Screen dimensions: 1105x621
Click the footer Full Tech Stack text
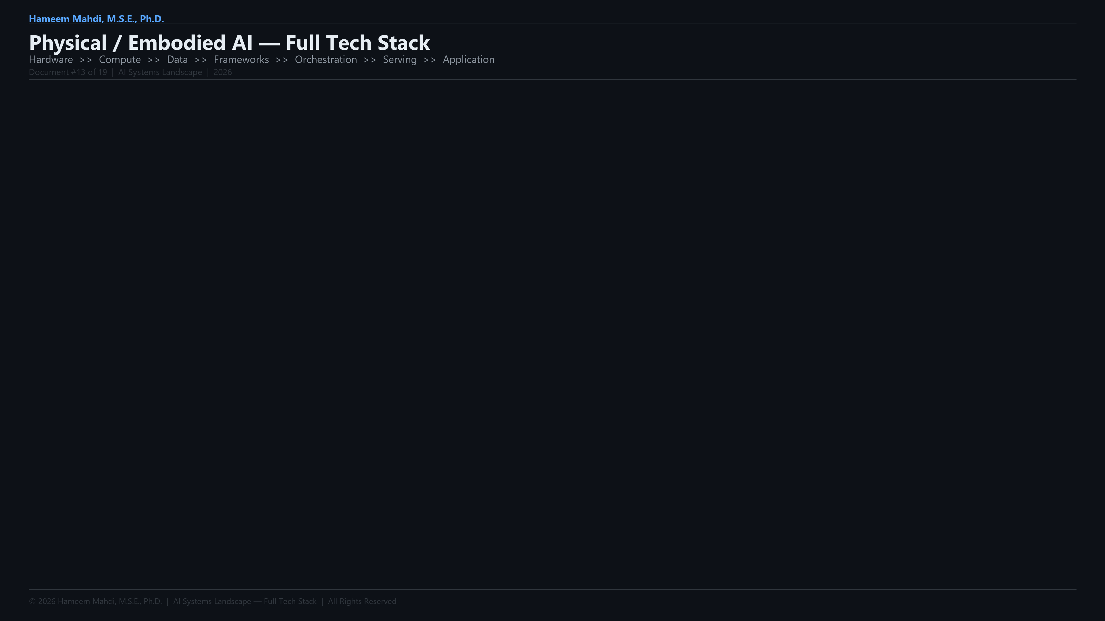[x=290, y=601]
